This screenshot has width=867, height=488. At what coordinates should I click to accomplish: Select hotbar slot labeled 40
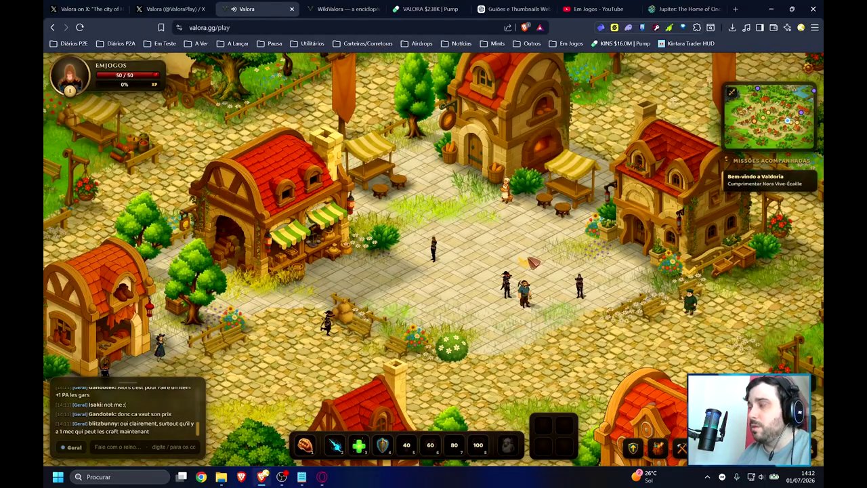pyautogui.click(x=406, y=445)
